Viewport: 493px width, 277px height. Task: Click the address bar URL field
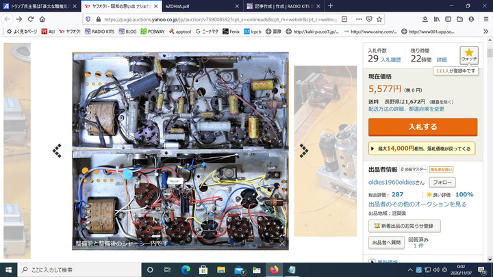point(226,19)
